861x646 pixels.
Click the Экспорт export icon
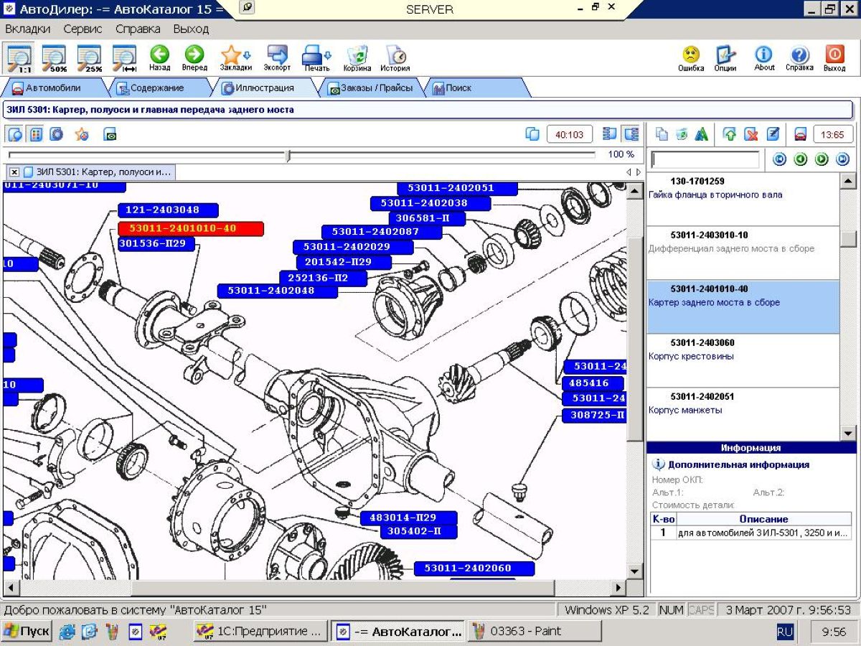(x=277, y=58)
